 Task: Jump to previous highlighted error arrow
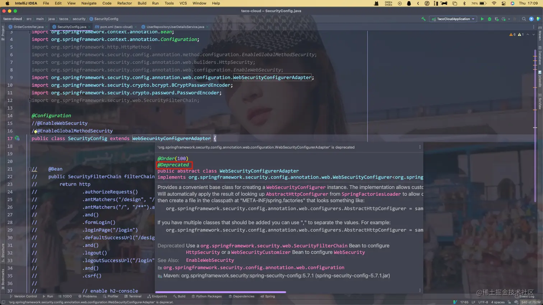tap(528, 34)
